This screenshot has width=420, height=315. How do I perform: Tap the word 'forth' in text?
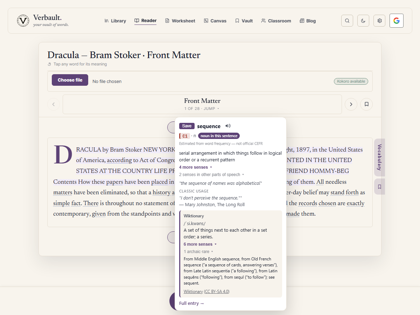(352, 192)
